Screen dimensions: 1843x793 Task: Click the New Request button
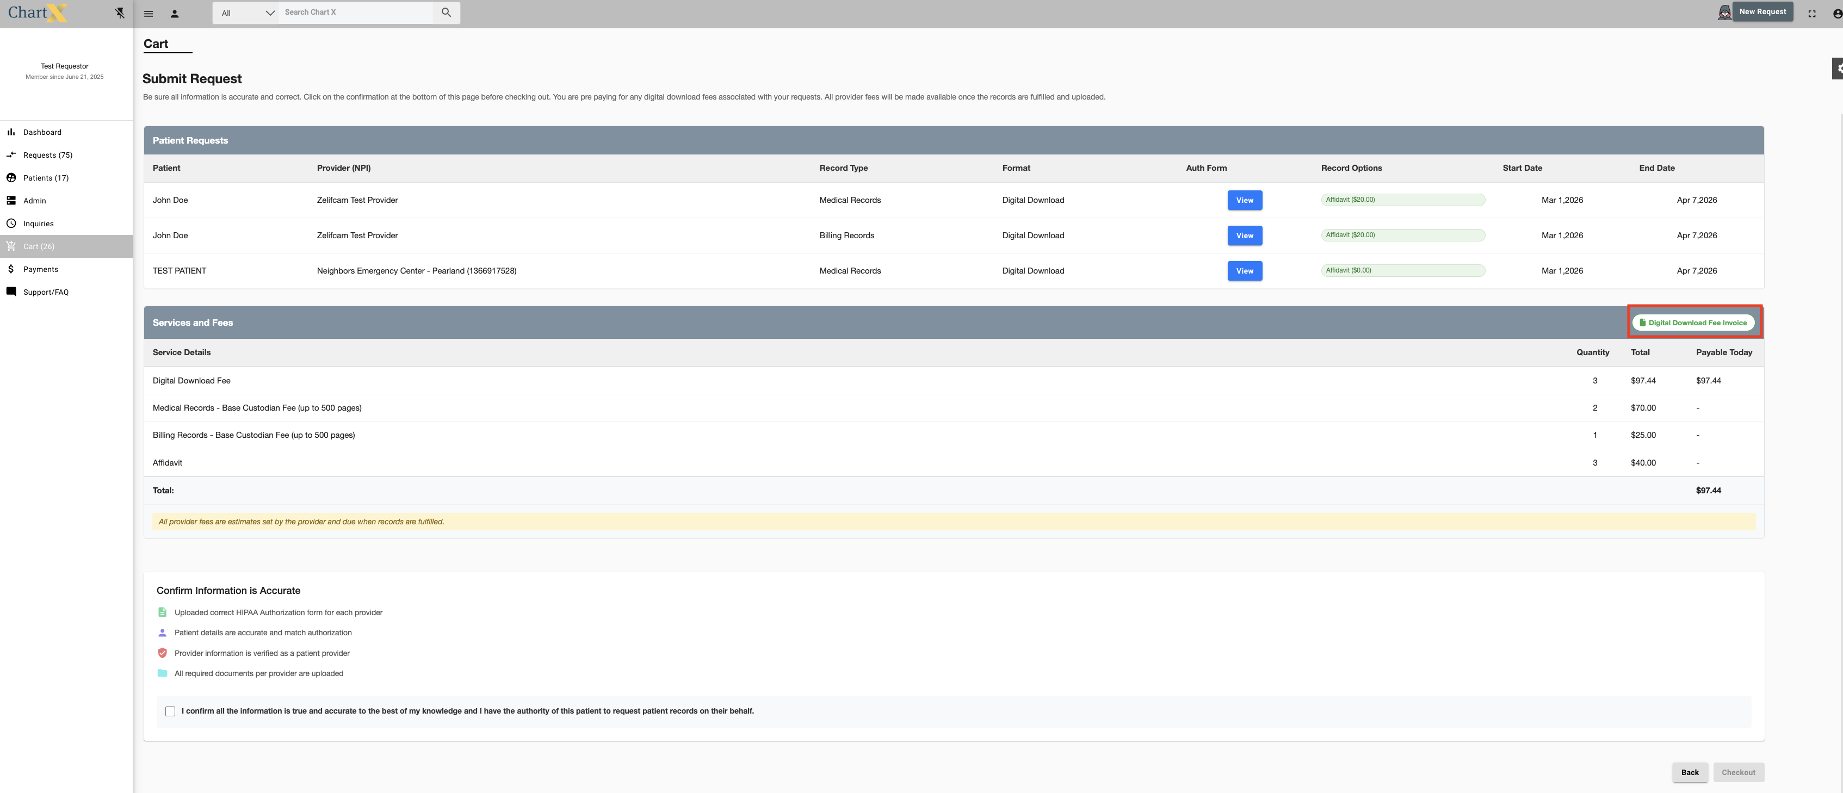pos(1762,11)
